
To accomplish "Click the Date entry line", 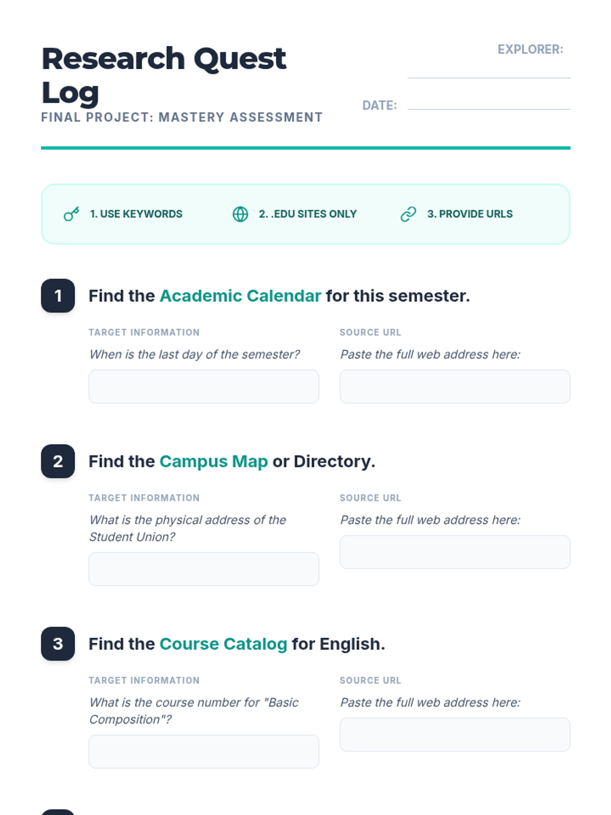I will coord(489,103).
